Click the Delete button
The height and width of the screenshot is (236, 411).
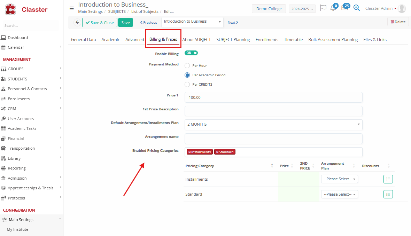(x=398, y=22)
